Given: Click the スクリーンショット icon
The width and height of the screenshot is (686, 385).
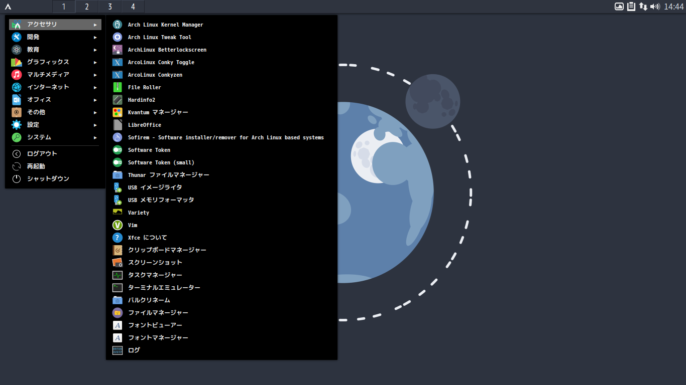Looking at the screenshot, I should point(118,263).
